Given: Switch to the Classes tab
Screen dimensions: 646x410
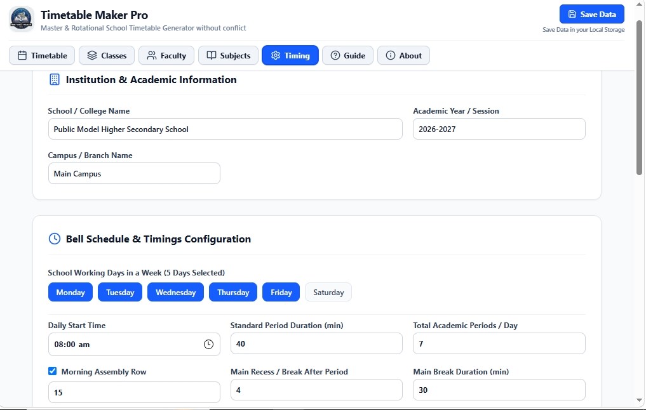Looking at the screenshot, I should (107, 56).
